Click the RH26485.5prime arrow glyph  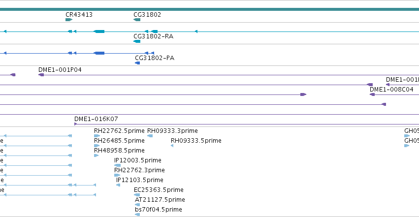click(97, 146)
